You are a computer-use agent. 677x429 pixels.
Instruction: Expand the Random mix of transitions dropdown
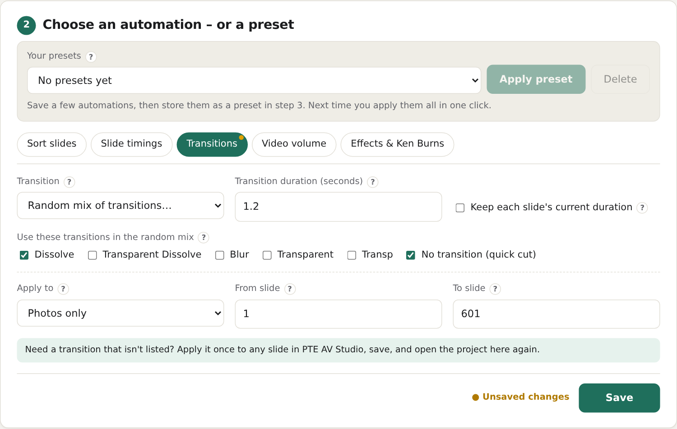pos(121,206)
